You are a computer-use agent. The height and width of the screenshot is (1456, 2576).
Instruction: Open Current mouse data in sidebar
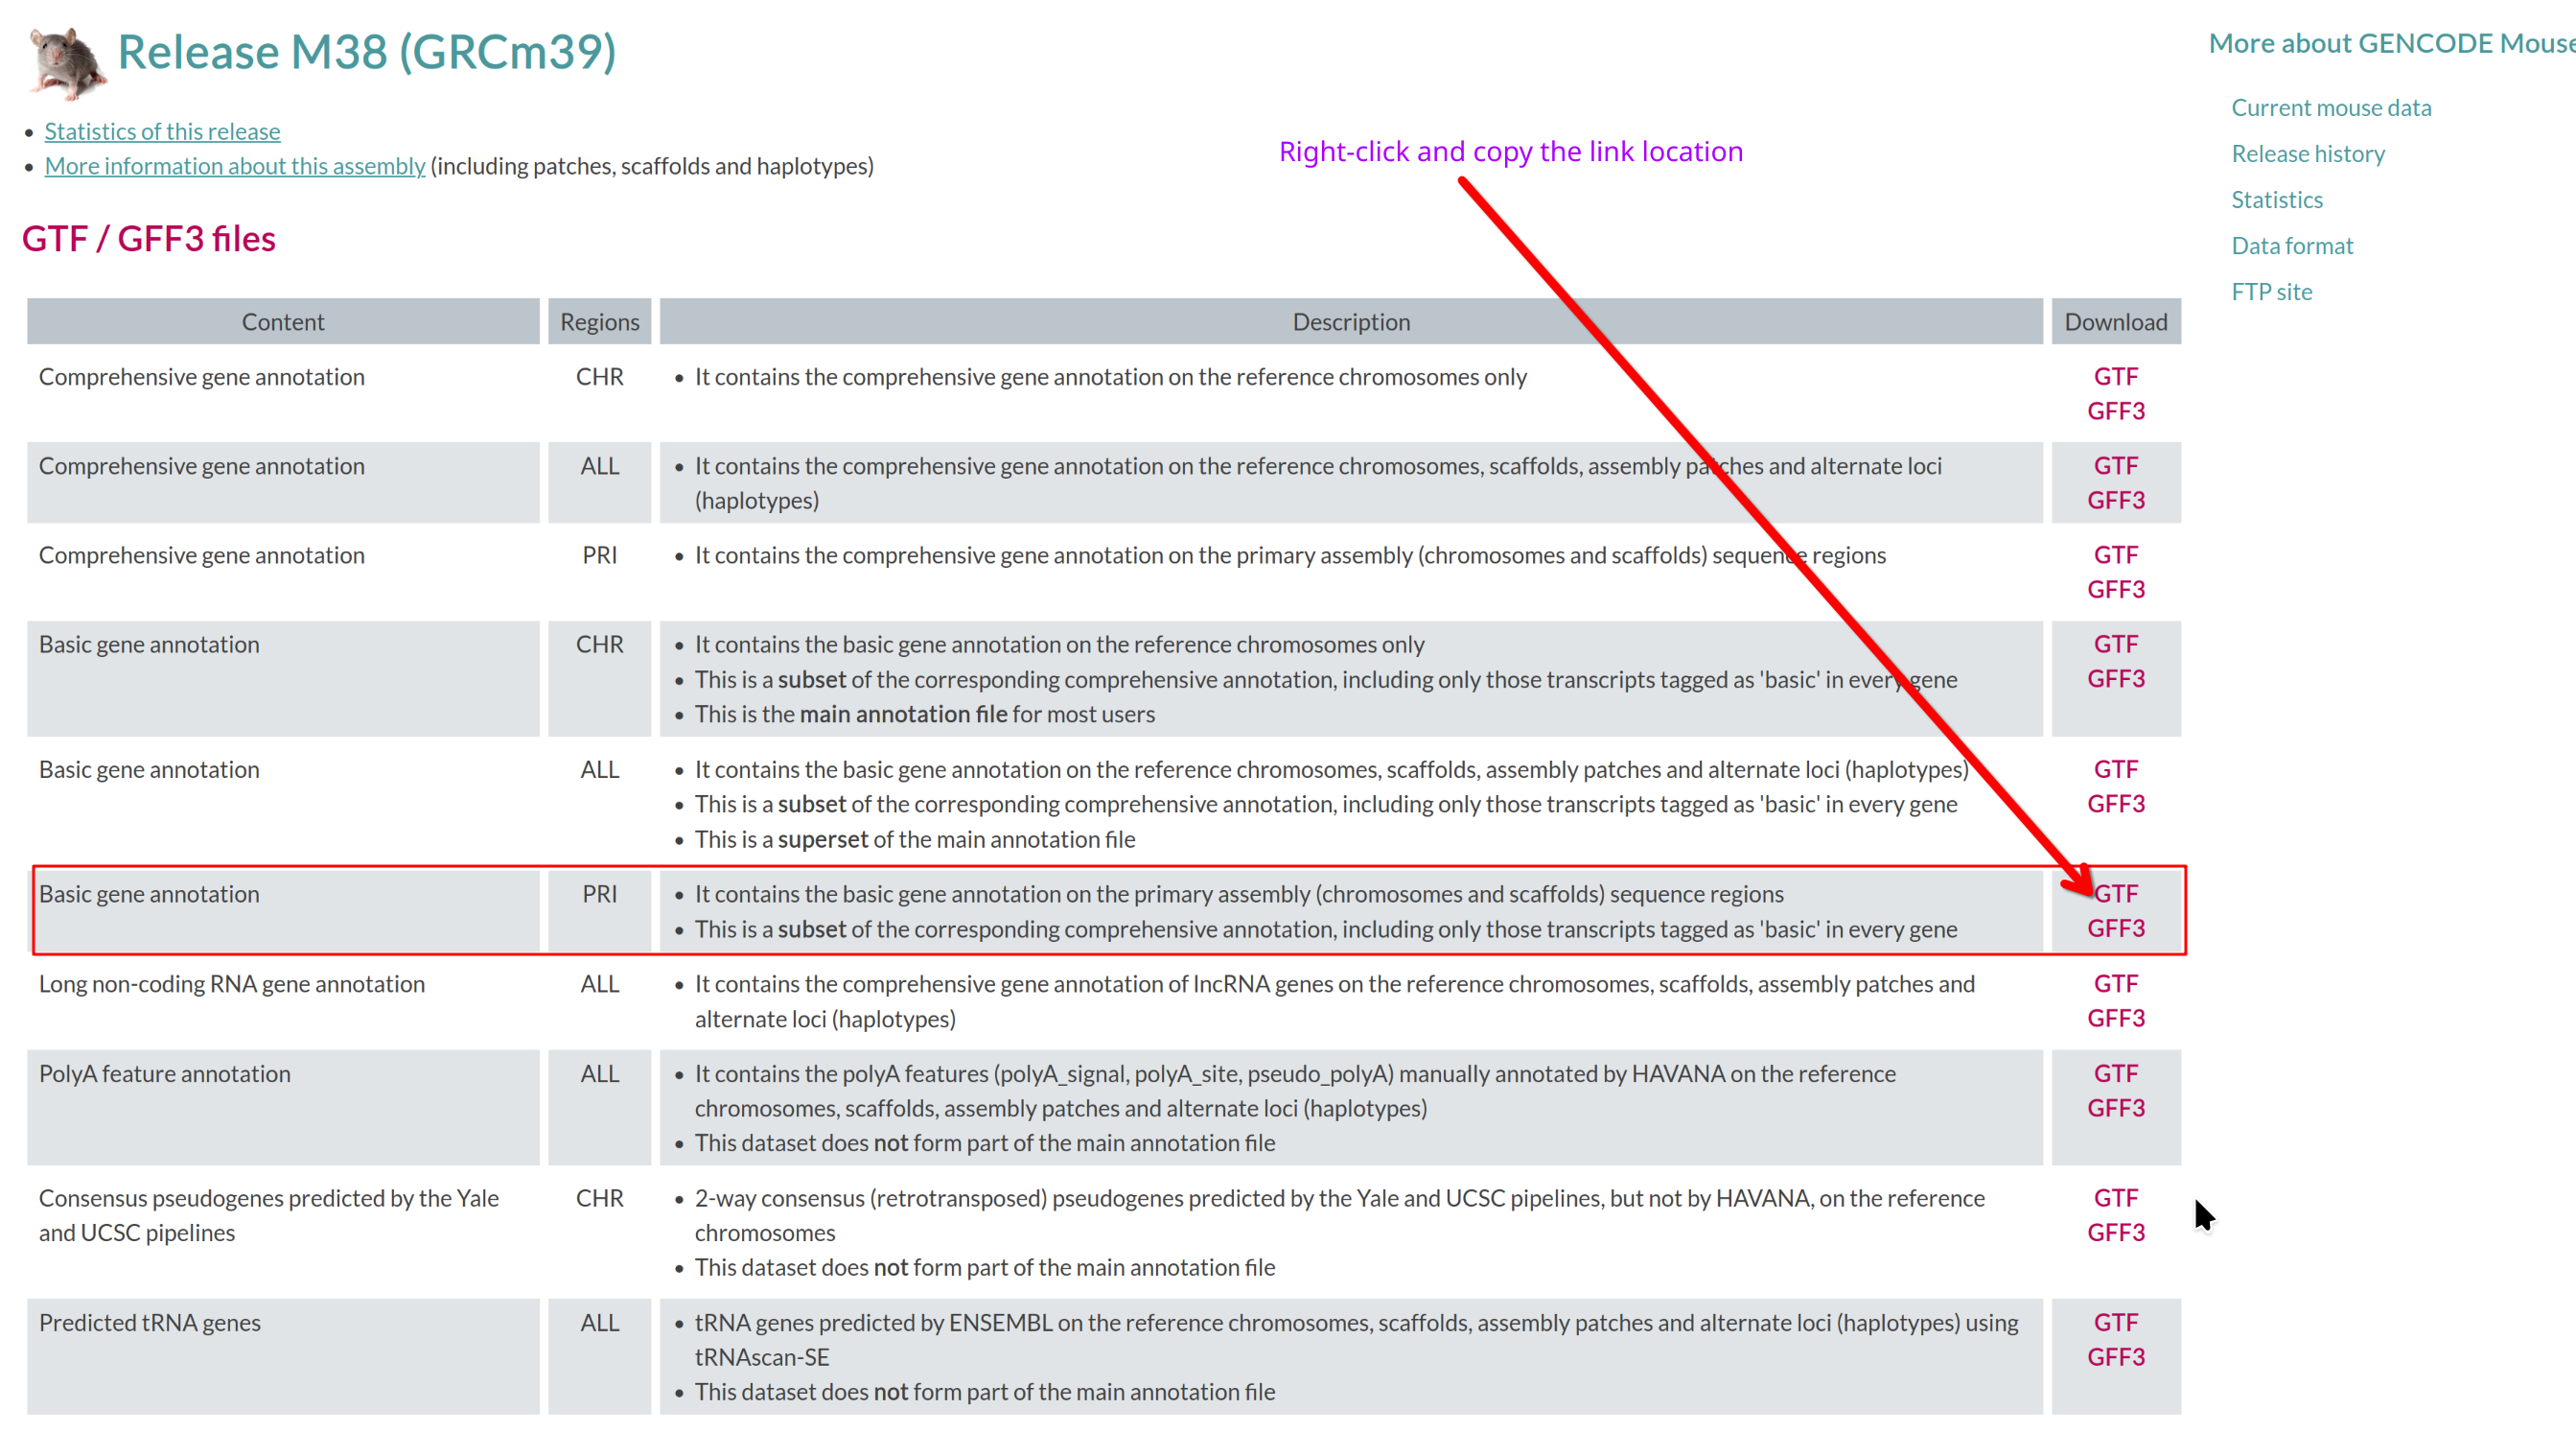click(x=2331, y=107)
